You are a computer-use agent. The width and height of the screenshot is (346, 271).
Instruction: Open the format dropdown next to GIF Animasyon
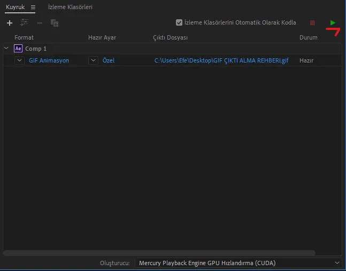[x=19, y=60]
